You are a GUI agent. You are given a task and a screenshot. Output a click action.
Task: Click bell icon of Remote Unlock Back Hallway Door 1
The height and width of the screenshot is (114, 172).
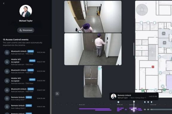click(x=7, y=98)
